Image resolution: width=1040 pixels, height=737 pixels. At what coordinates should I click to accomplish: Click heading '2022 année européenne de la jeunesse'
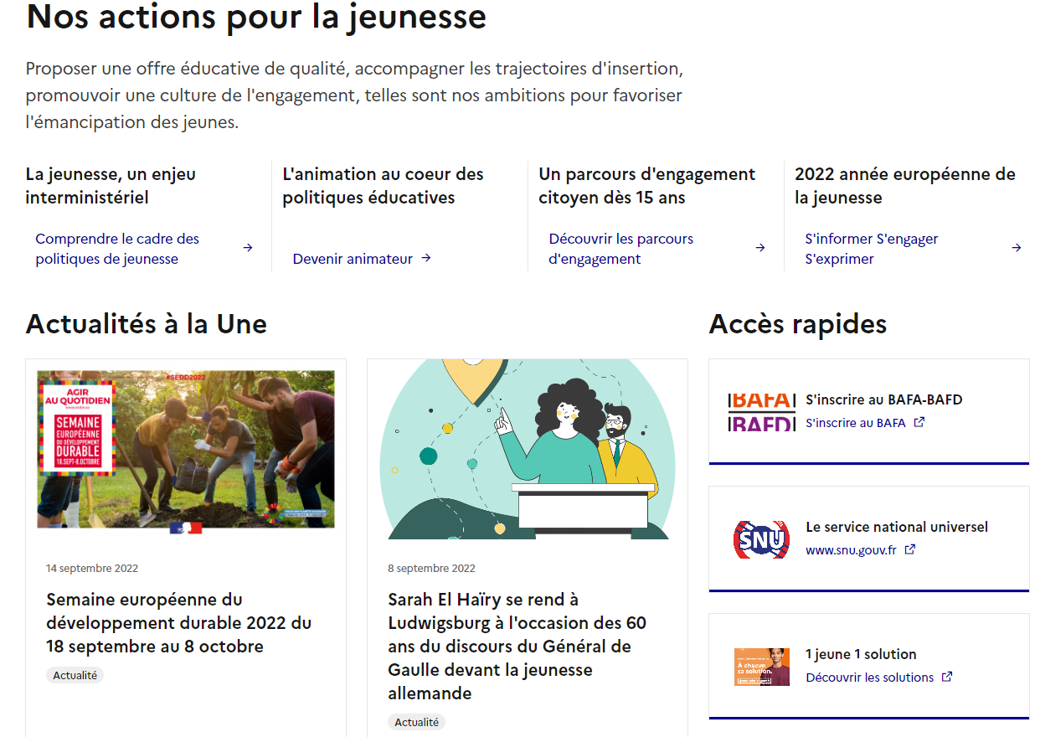[x=905, y=186]
